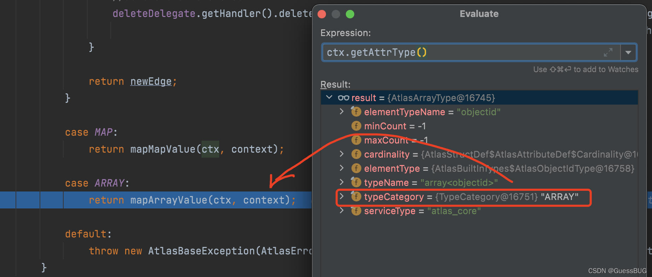Click mapArrayValue call on the highlighted line
The height and width of the screenshot is (277, 652).
click(169, 200)
